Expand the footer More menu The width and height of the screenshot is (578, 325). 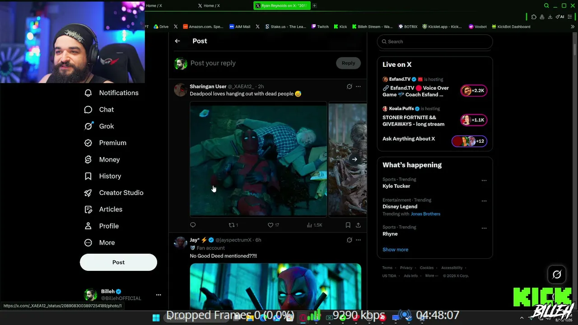pos(431,276)
